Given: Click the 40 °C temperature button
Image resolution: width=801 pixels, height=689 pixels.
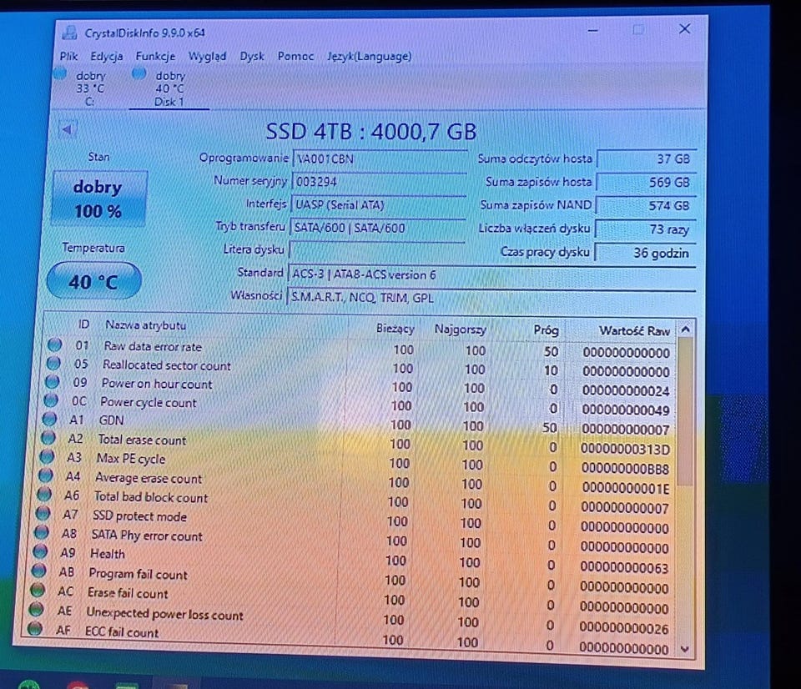Looking at the screenshot, I should click(94, 281).
